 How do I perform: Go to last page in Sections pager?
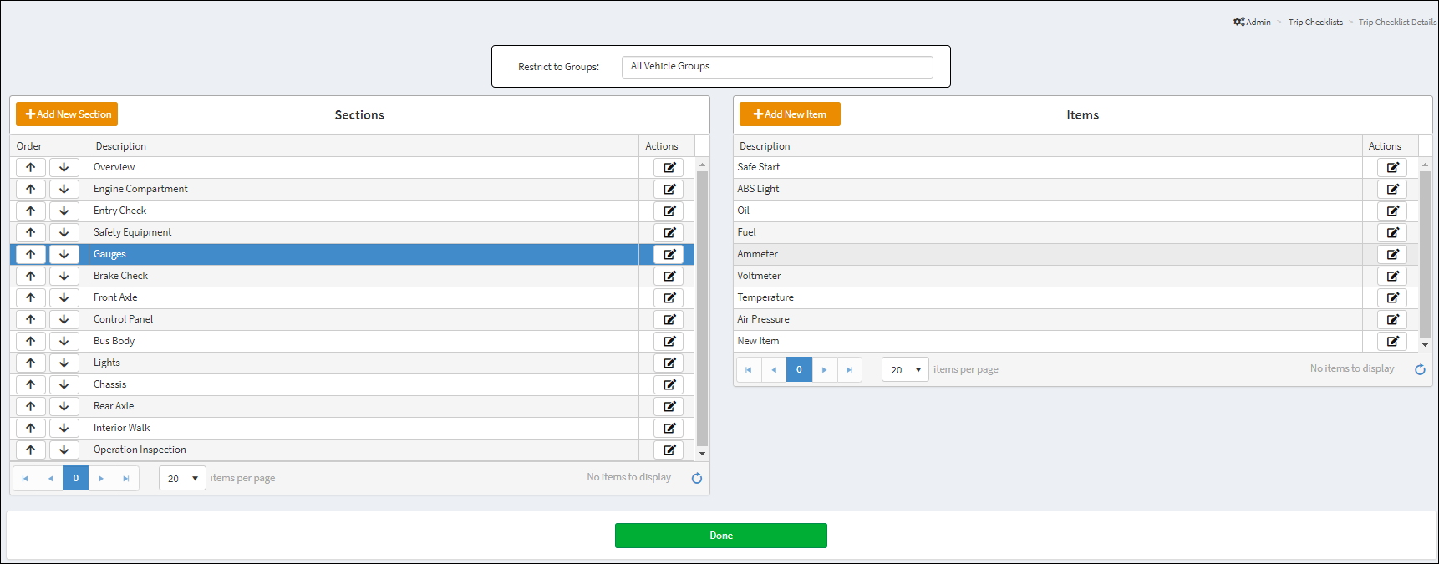[x=126, y=478]
